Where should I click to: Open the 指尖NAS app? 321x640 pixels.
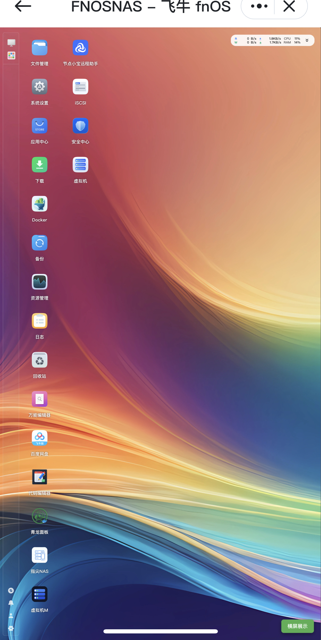coord(40,555)
